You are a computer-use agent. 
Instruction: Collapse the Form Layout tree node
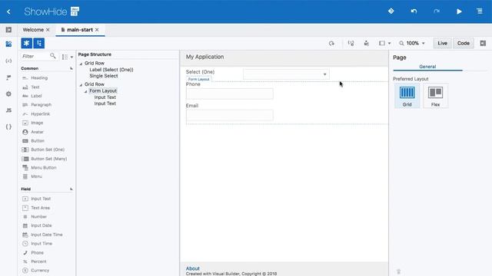click(x=85, y=91)
